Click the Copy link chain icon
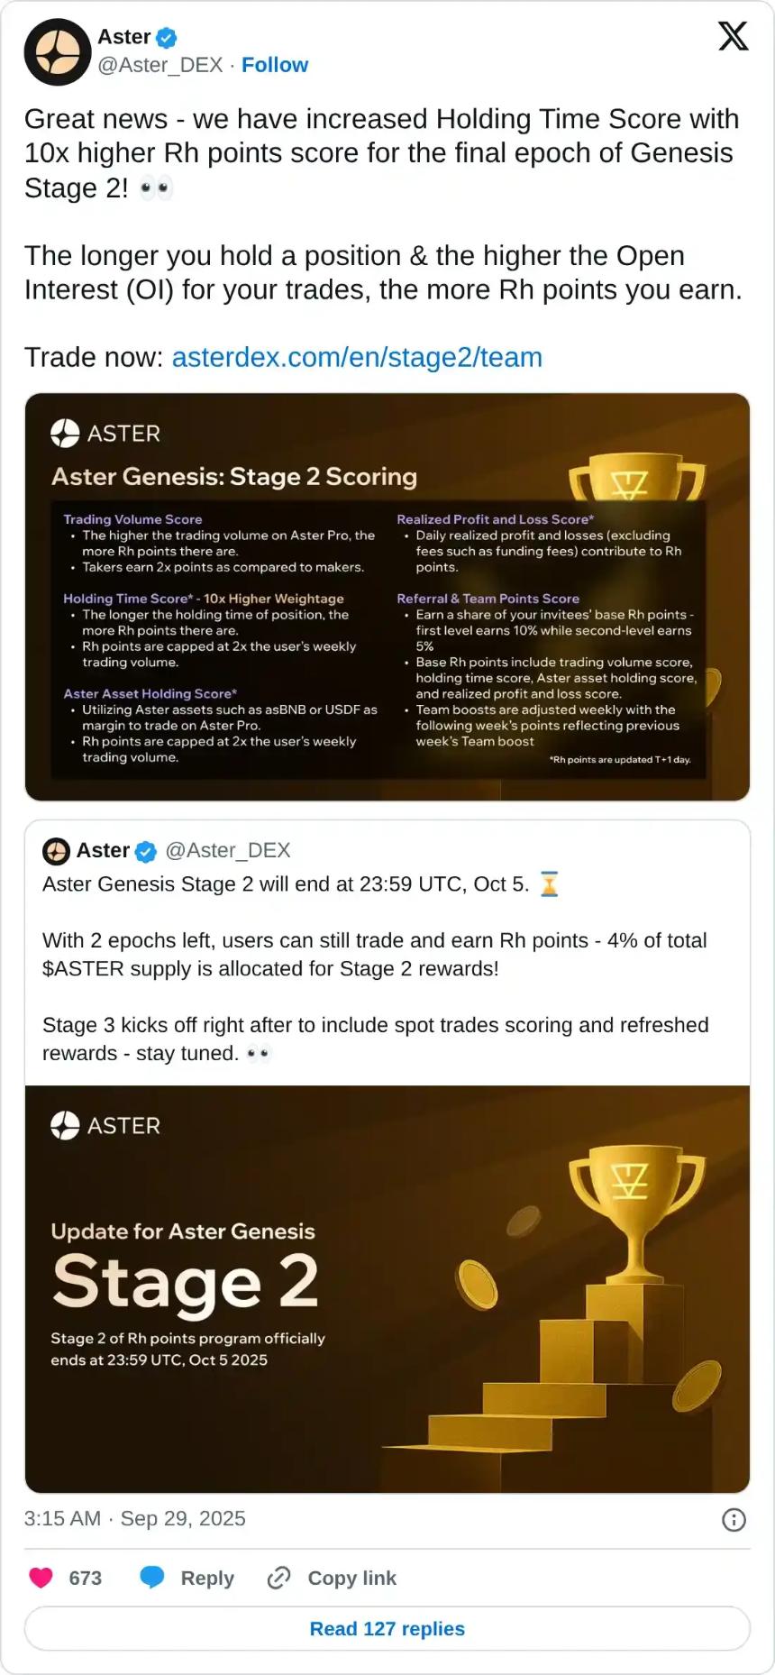Viewport: 775px width, 1675px height. click(x=278, y=1577)
